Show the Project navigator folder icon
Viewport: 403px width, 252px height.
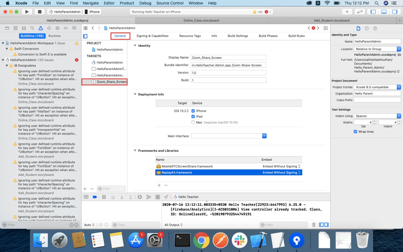pyautogui.click(x=7, y=28)
